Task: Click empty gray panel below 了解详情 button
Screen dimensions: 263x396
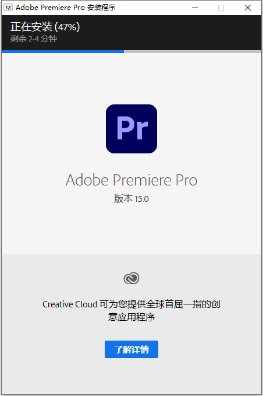Action: click(x=131, y=376)
